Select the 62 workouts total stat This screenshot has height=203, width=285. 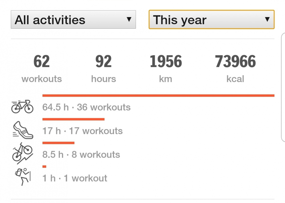[x=42, y=68]
